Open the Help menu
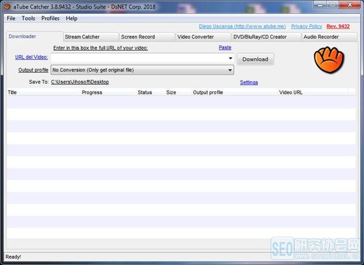This screenshot has width=364, height=265. pos(72,18)
